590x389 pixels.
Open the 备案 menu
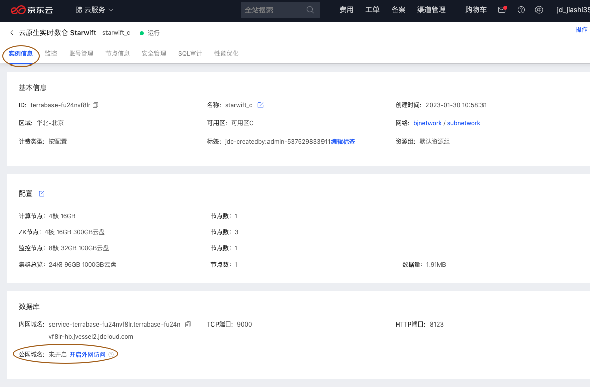pos(398,10)
